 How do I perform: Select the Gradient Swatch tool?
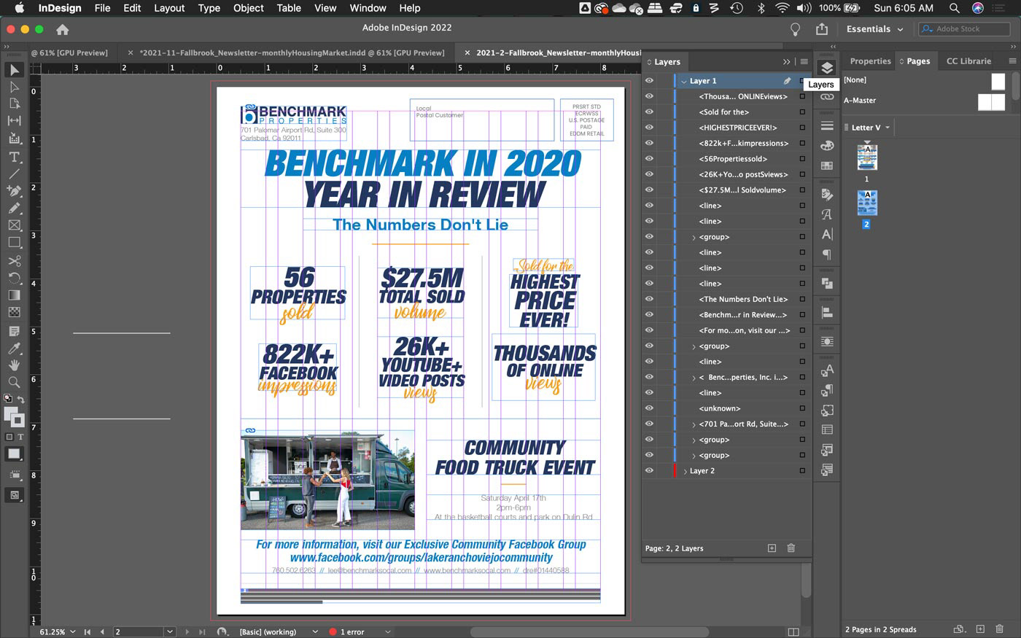pyautogui.click(x=14, y=295)
